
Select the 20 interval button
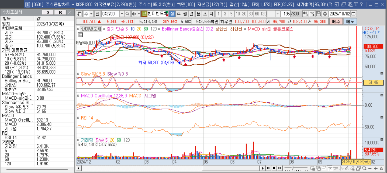[244, 14]
